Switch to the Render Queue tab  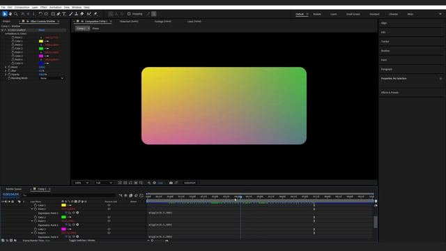click(14, 189)
